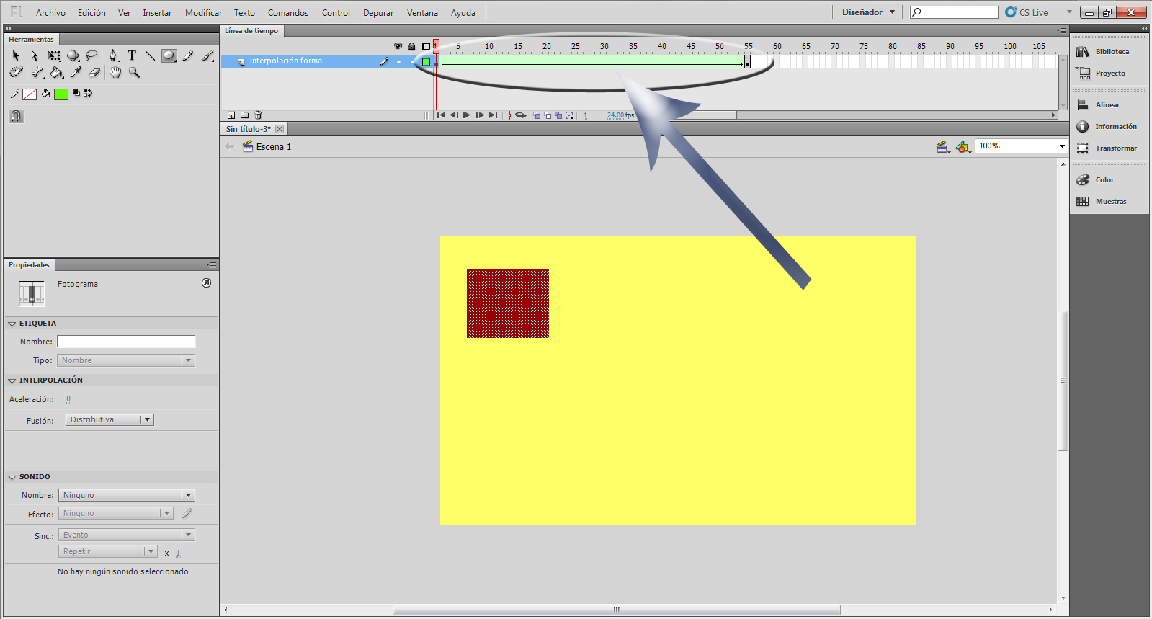Open the Diseñador workspace dropdown

tap(868, 12)
